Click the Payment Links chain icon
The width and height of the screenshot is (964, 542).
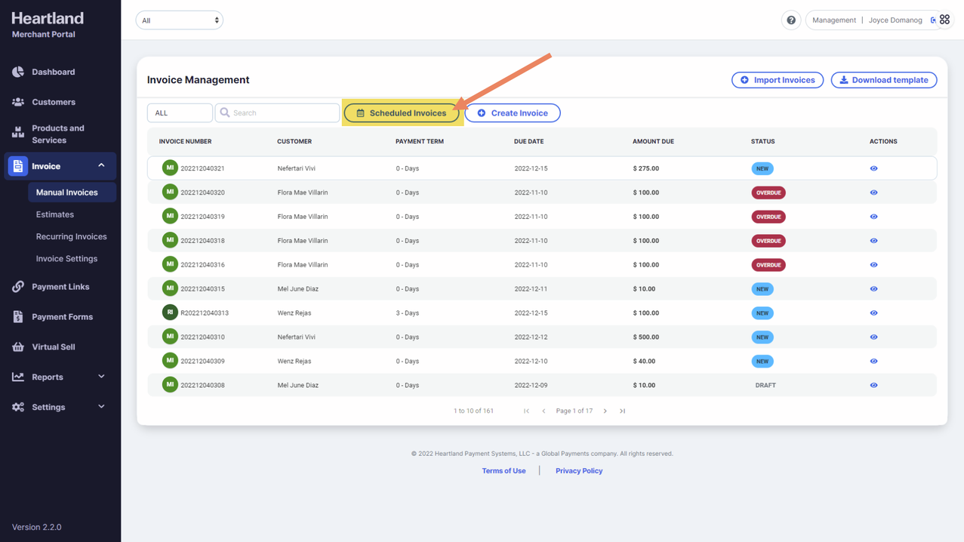(18, 287)
